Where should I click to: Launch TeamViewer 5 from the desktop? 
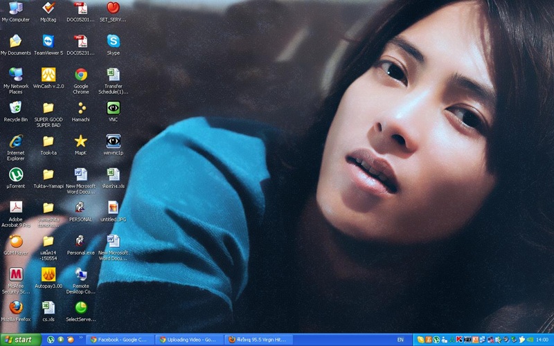click(x=48, y=45)
